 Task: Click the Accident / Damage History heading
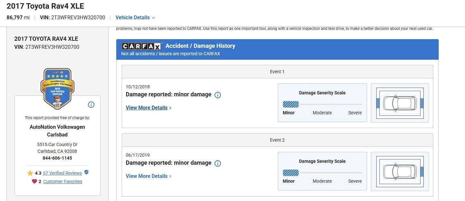pyautogui.click(x=200, y=46)
